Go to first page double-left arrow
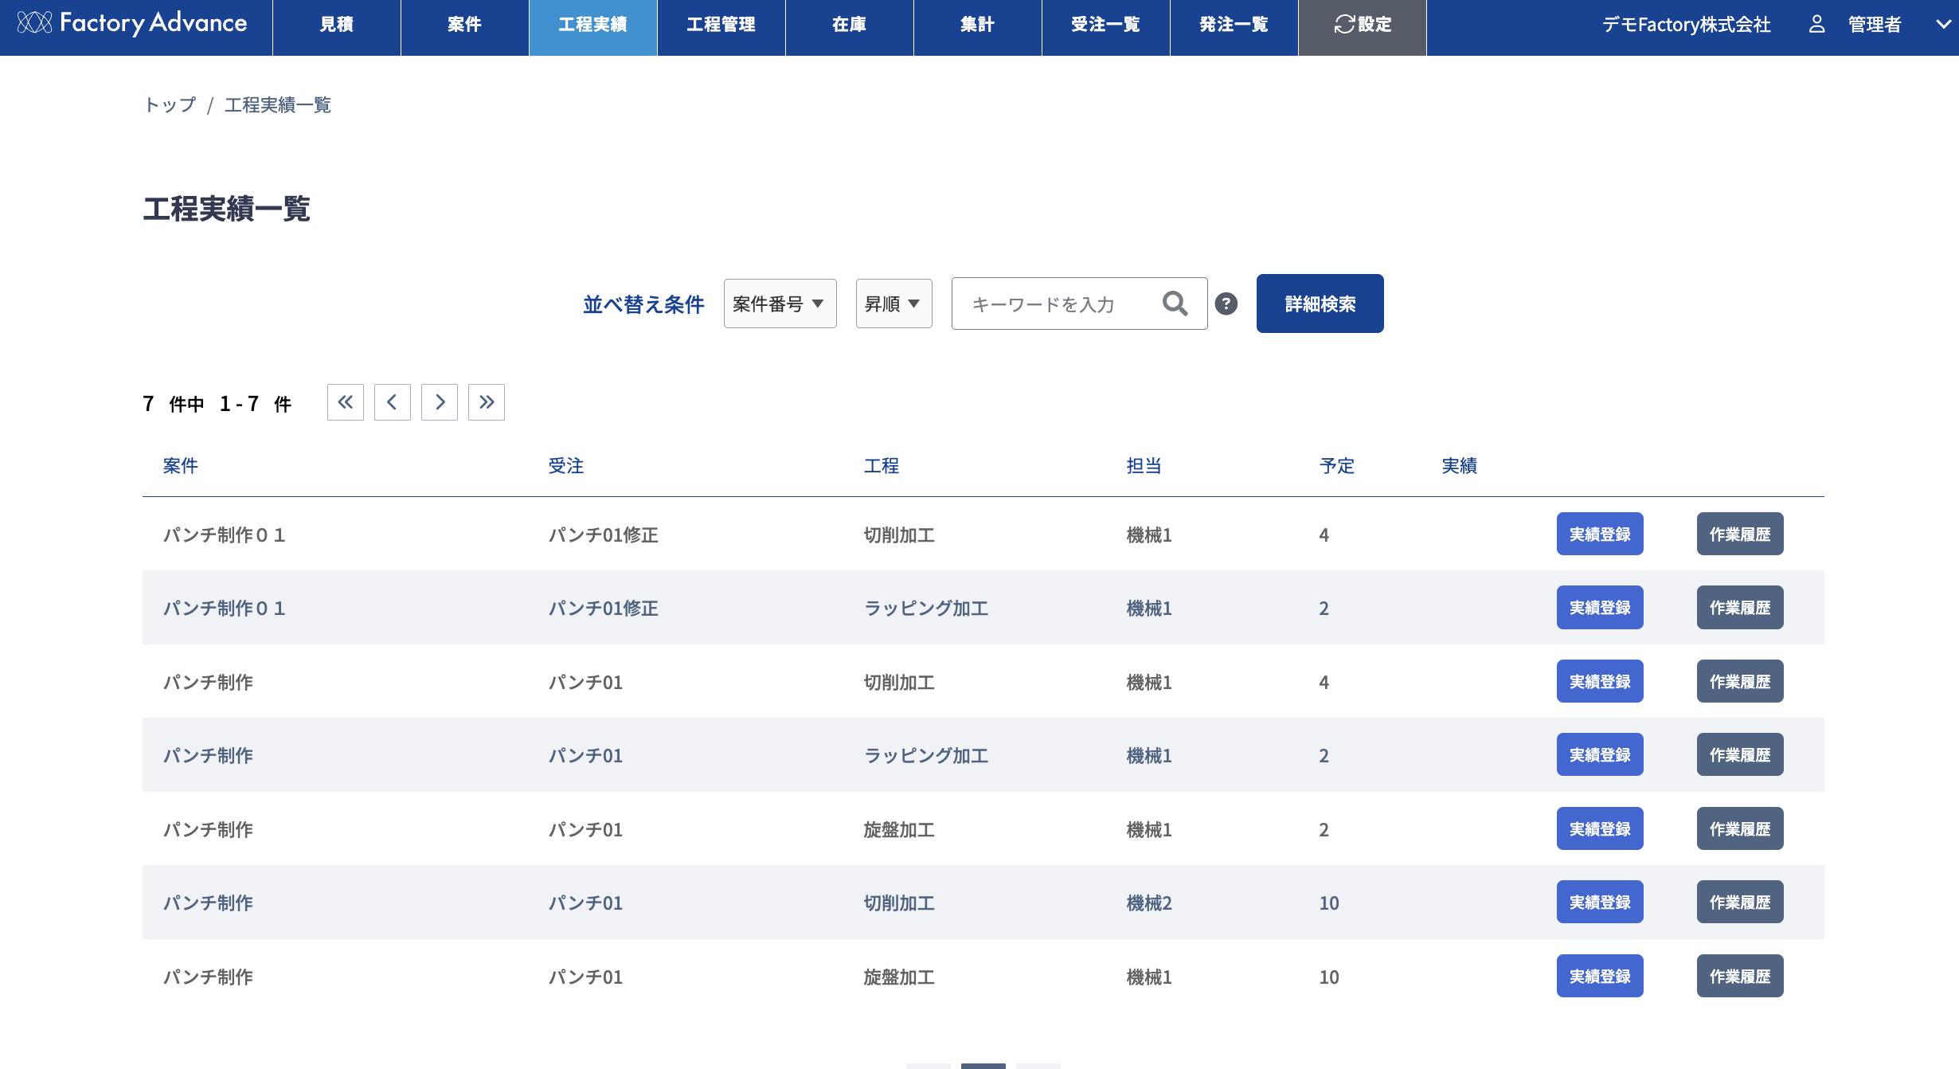This screenshot has width=1959, height=1069. [345, 402]
